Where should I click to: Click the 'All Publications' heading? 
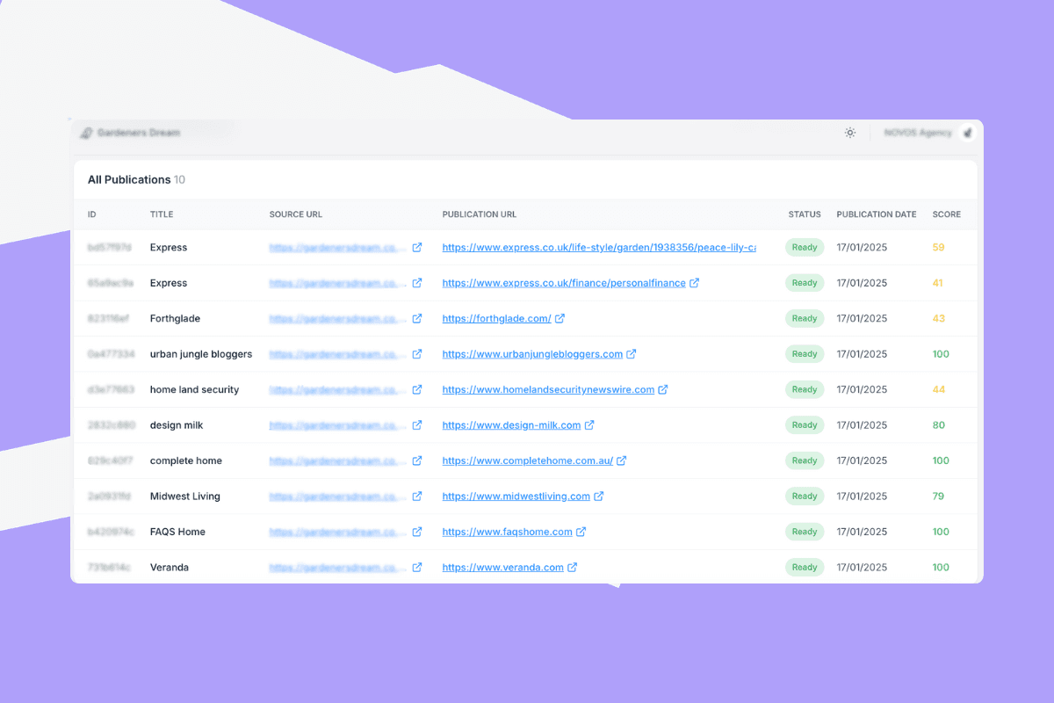[x=129, y=179]
